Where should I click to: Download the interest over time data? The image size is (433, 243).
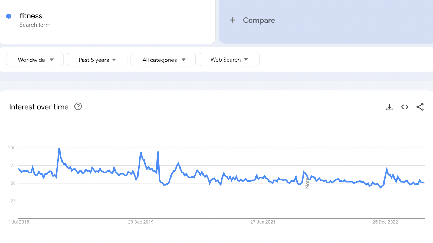pyautogui.click(x=389, y=107)
